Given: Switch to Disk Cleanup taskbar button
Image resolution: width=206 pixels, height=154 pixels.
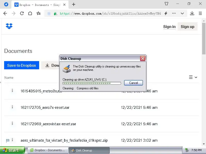Looking at the screenshot, I should click(x=89, y=150).
